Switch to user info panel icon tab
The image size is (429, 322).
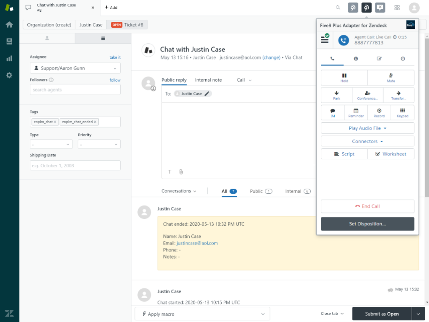[x=47, y=38]
